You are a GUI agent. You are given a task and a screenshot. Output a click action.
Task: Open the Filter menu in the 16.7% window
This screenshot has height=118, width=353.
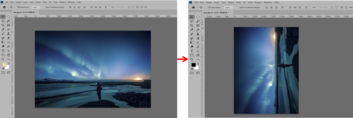click(x=45, y=2)
